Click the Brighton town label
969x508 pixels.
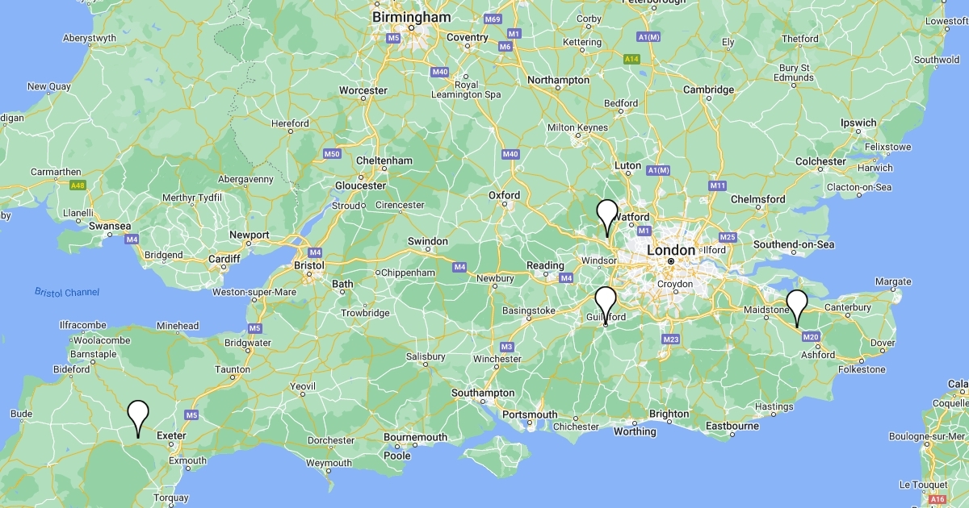[669, 414]
